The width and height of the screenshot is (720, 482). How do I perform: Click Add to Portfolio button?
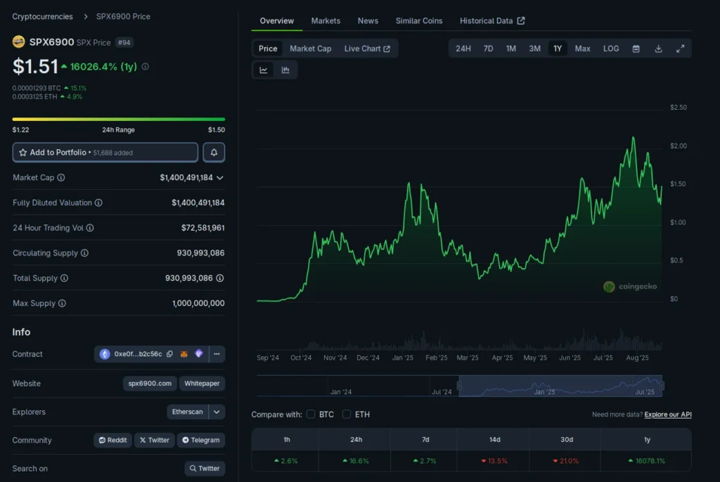click(105, 152)
